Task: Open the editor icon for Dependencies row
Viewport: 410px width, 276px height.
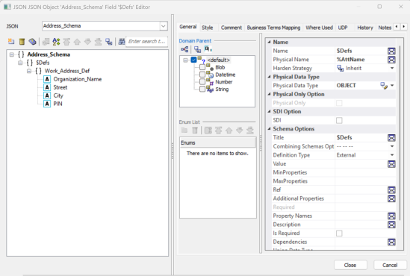Action: click(391, 242)
